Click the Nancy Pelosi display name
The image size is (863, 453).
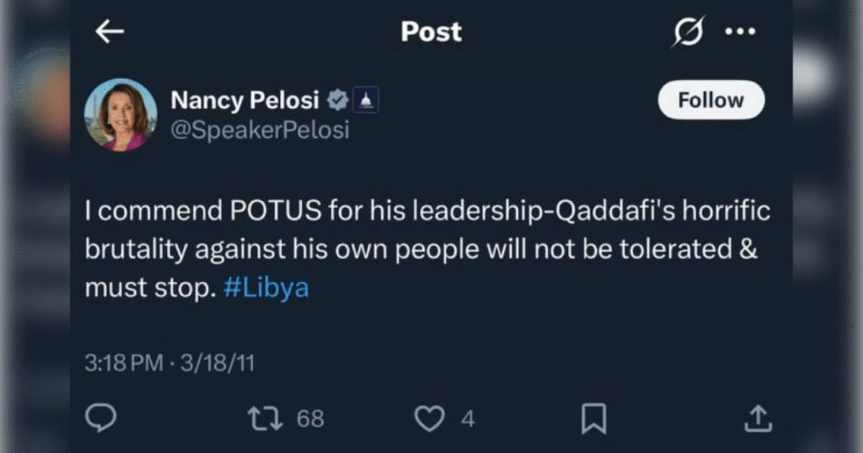pos(245,101)
